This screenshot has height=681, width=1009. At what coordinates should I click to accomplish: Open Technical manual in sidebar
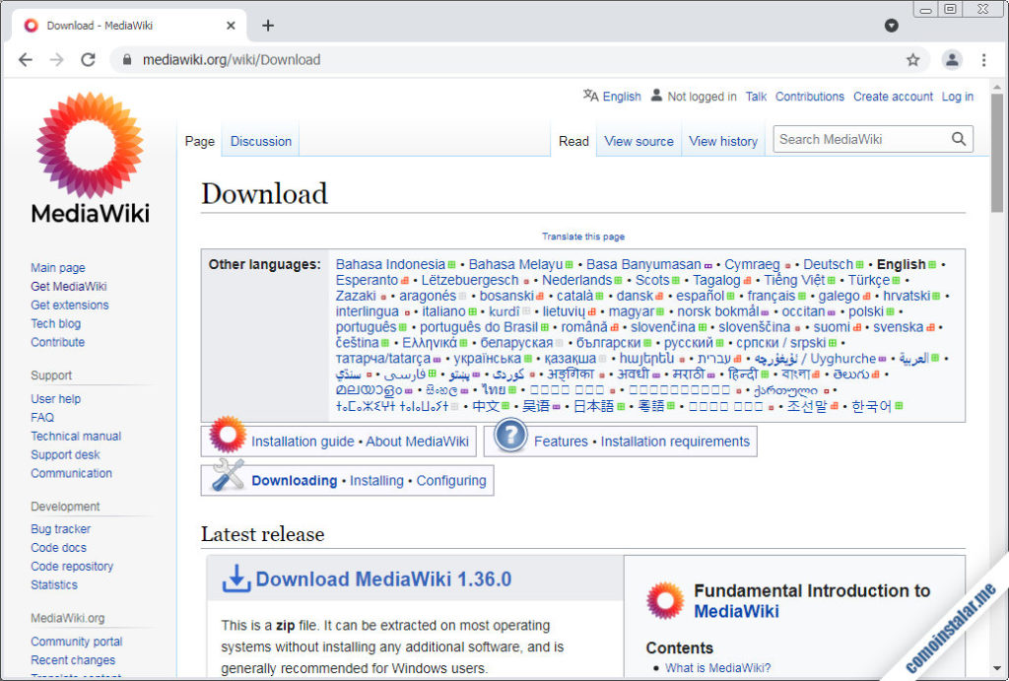(76, 436)
